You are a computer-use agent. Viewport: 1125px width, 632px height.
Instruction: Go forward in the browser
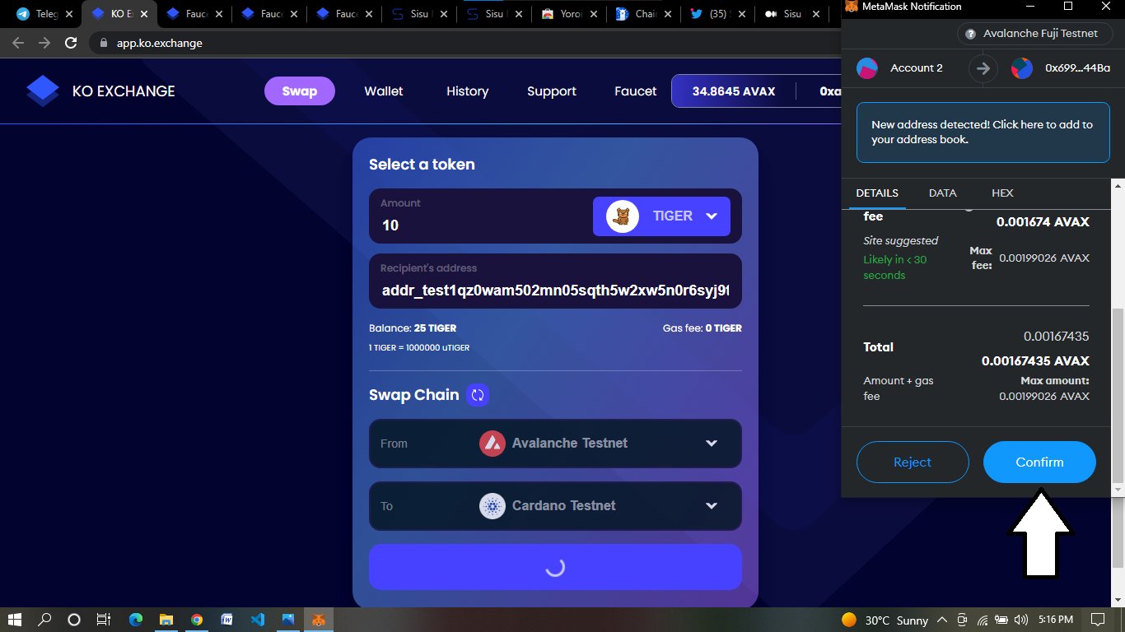44,43
